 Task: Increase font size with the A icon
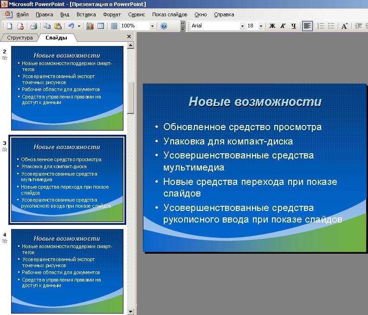coord(344,26)
